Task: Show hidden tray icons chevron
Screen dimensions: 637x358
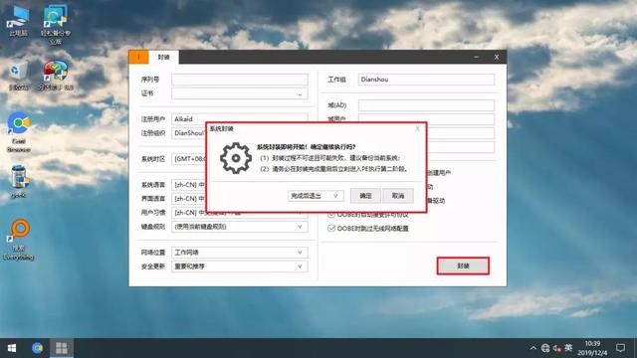Action: 533,348
